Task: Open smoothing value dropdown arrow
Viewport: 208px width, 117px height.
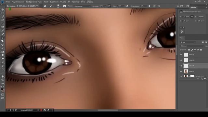Action: coord(146,6)
